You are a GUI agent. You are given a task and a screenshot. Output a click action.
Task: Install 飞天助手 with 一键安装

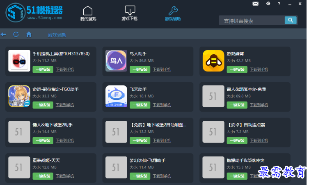click(x=140, y=105)
